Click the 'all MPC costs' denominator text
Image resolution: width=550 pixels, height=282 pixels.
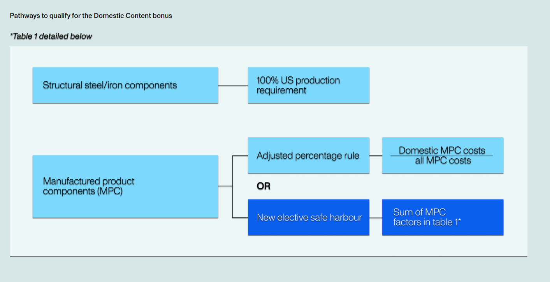[443, 161]
